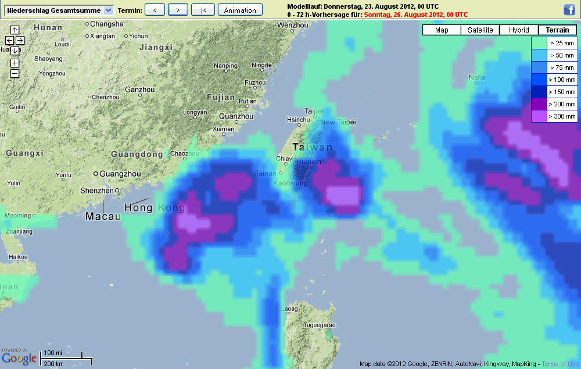Viewport: 581px width, 369px height.
Task: Click the Nanping city label
Action: 225,66
